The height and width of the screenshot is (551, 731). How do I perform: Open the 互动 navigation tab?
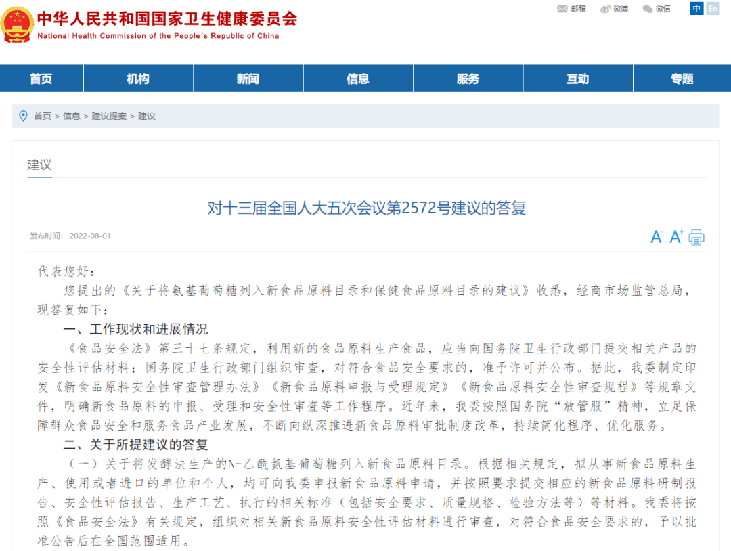point(578,79)
